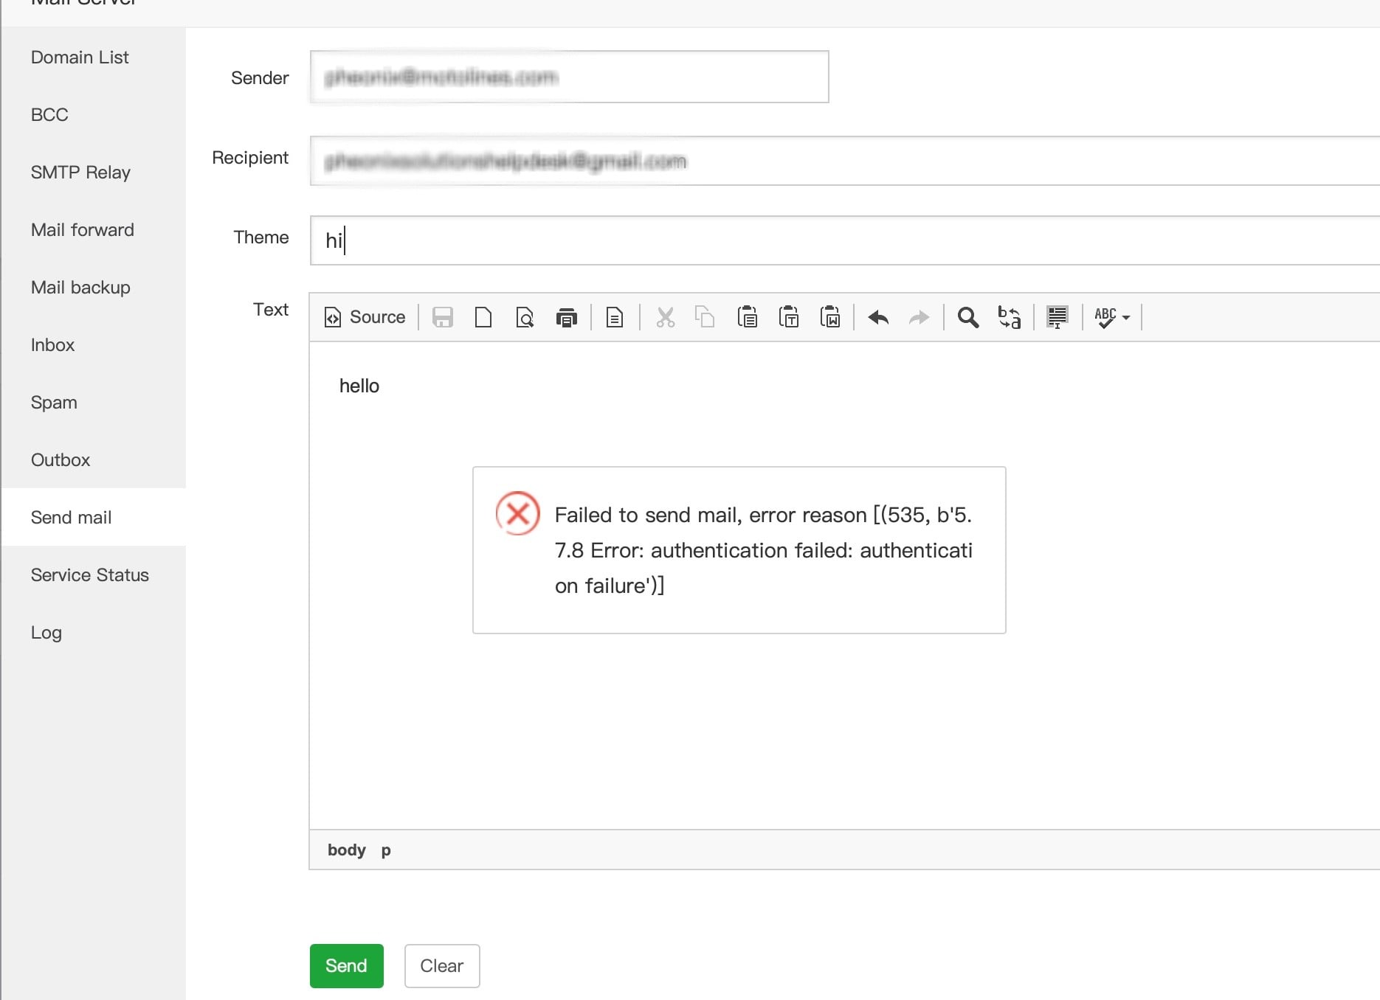1380x1000 pixels.
Task: Click the Paste icon
Action: [x=747, y=317]
